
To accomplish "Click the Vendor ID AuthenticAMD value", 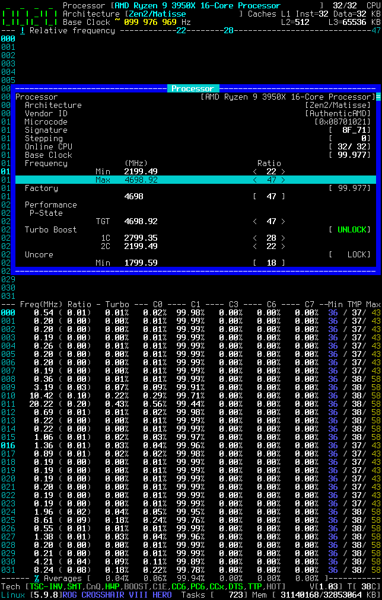I will 338,114.
